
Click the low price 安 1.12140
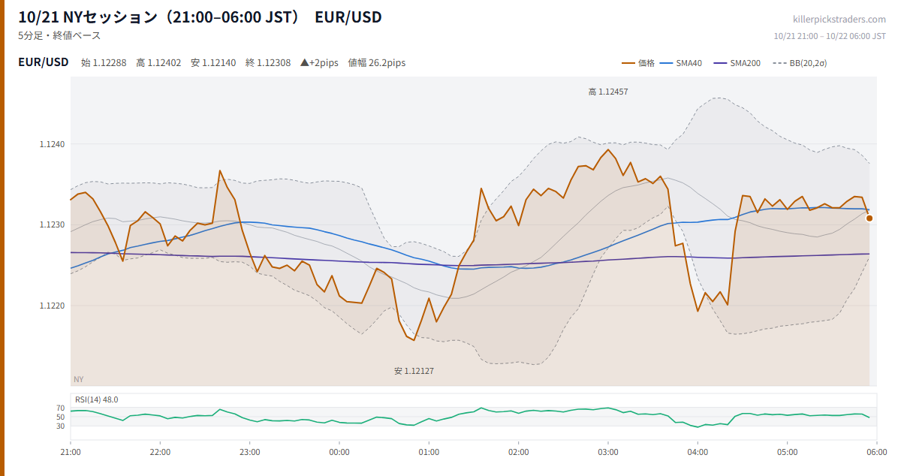point(213,63)
